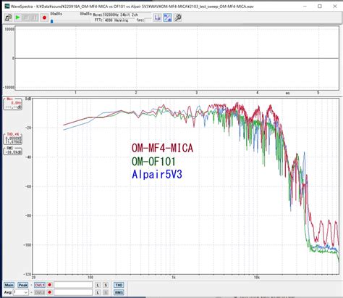Viewport: 343px width, 298px height.
Task: Toggle the OVL1 overlay button
Action: pyautogui.click(x=40, y=285)
